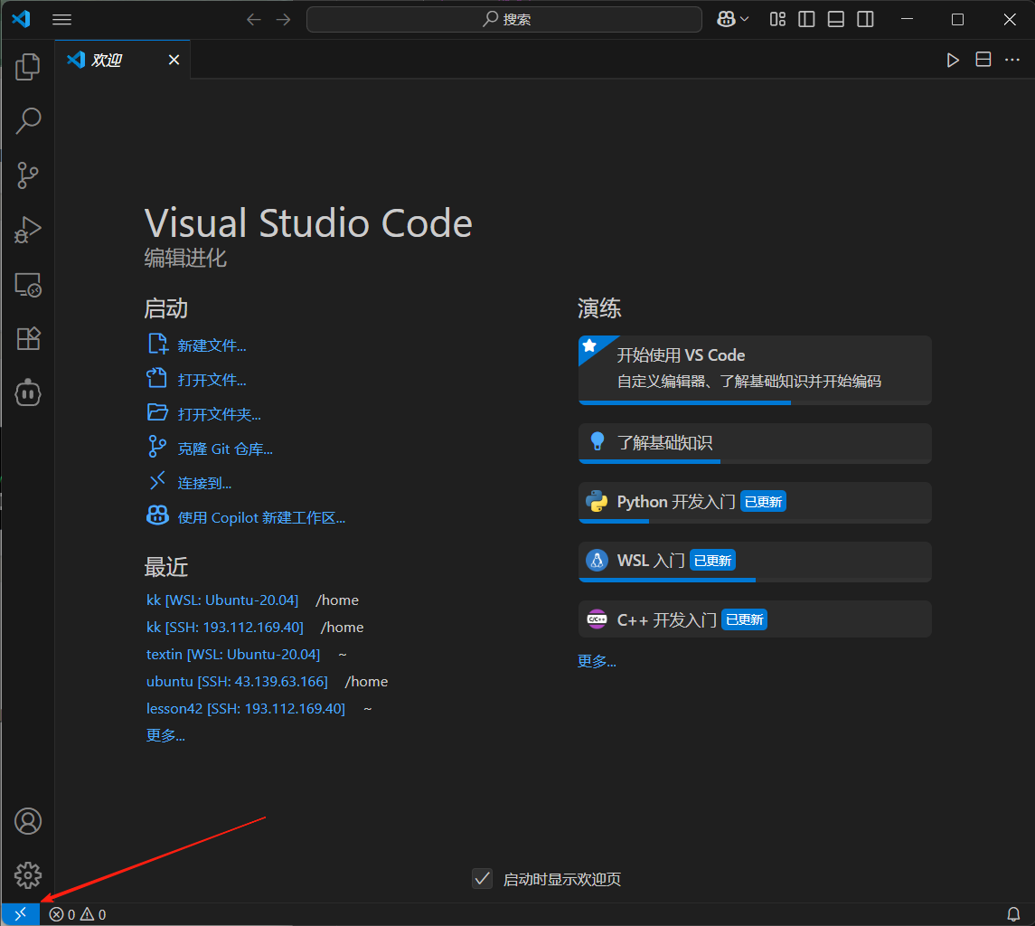This screenshot has height=926, width=1035.
Task: Open errors and warnings in status bar
Action: (77, 914)
